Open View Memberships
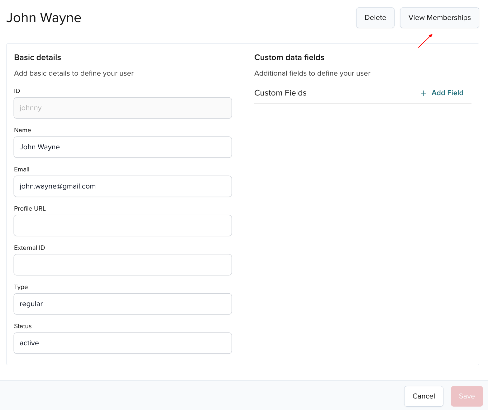The height and width of the screenshot is (410, 488). click(439, 18)
